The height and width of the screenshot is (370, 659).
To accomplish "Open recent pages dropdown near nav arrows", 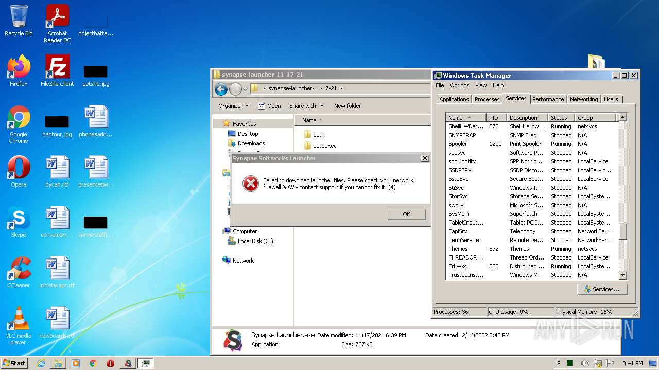I will pos(245,89).
